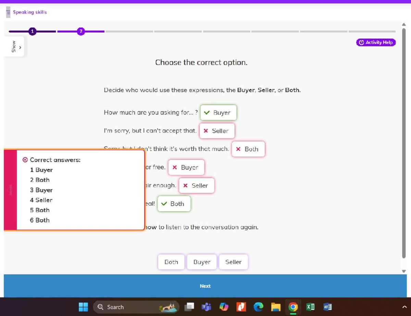Expand the Show side panel
Image resolution: width=411 pixels, height=316 pixels.
[14, 47]
